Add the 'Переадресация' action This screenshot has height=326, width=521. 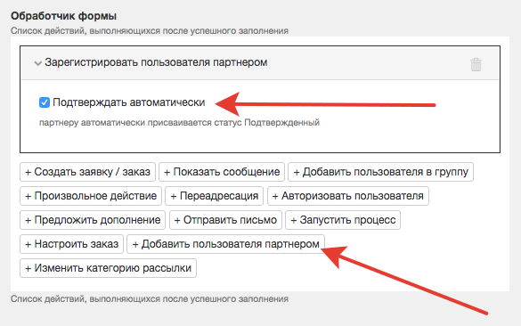[x=215, y=196]
